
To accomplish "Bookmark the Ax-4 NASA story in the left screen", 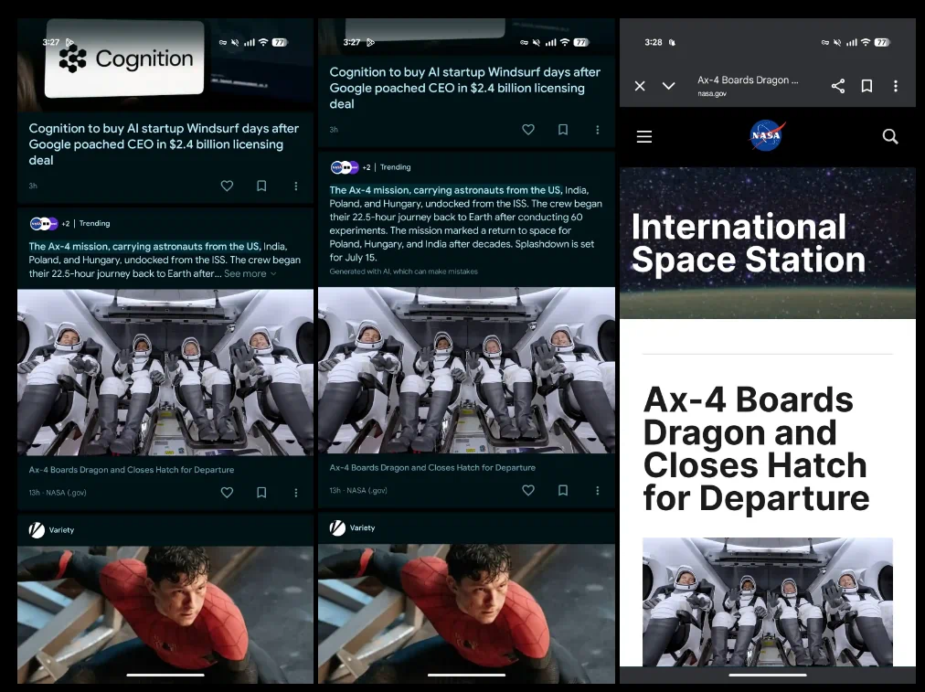I will [x=261, y=492].
